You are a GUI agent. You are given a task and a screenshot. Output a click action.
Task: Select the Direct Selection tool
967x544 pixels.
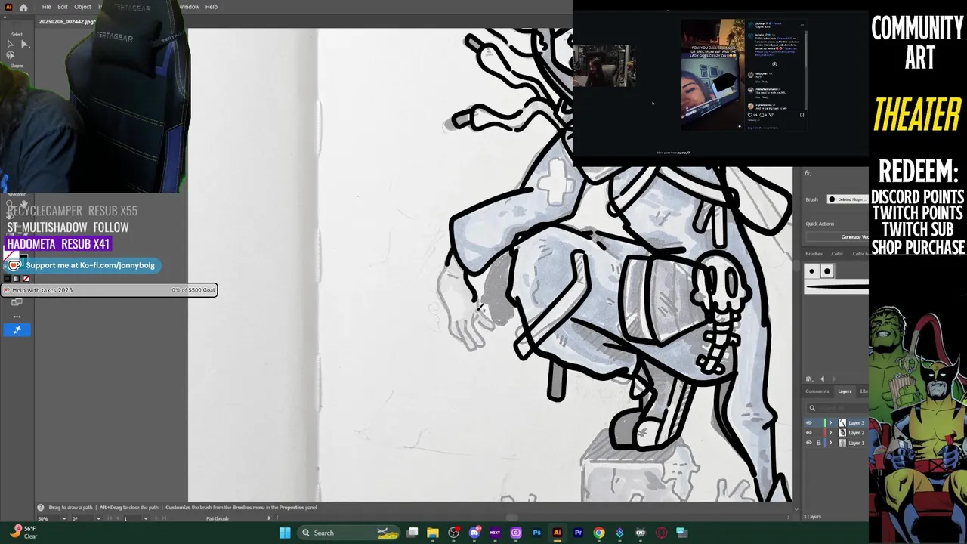point(24,44)
